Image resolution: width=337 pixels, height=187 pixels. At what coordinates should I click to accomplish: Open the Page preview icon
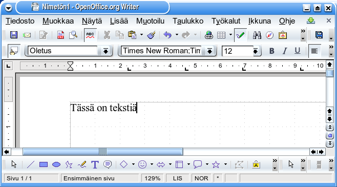[x=73, y=35]
